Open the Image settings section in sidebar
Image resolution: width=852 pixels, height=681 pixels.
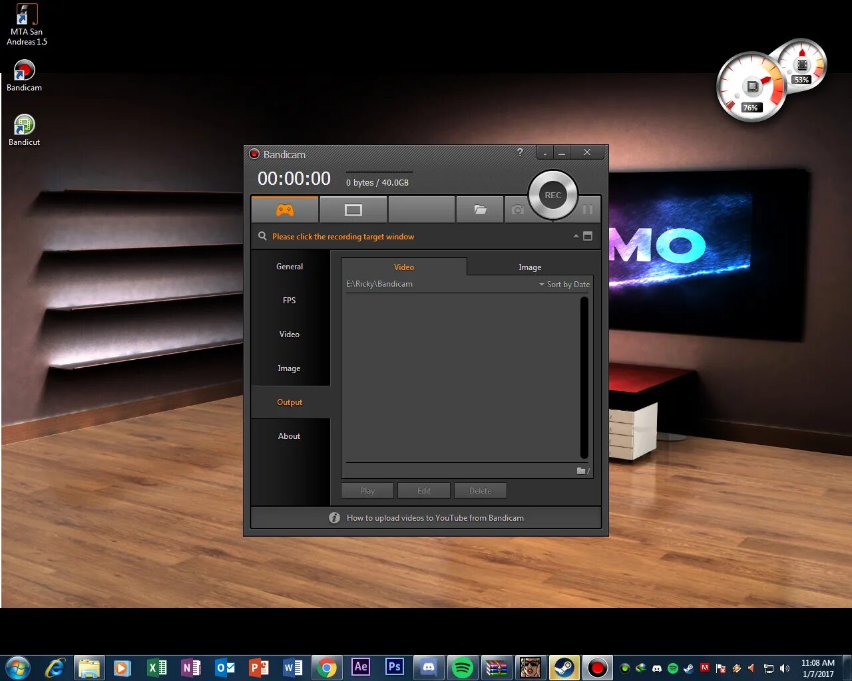coord(290,368)
